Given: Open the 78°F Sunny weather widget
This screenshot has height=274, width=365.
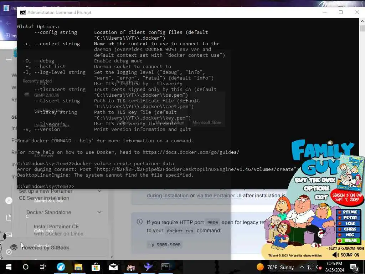Looking at the screenshot, I should 275,267.
